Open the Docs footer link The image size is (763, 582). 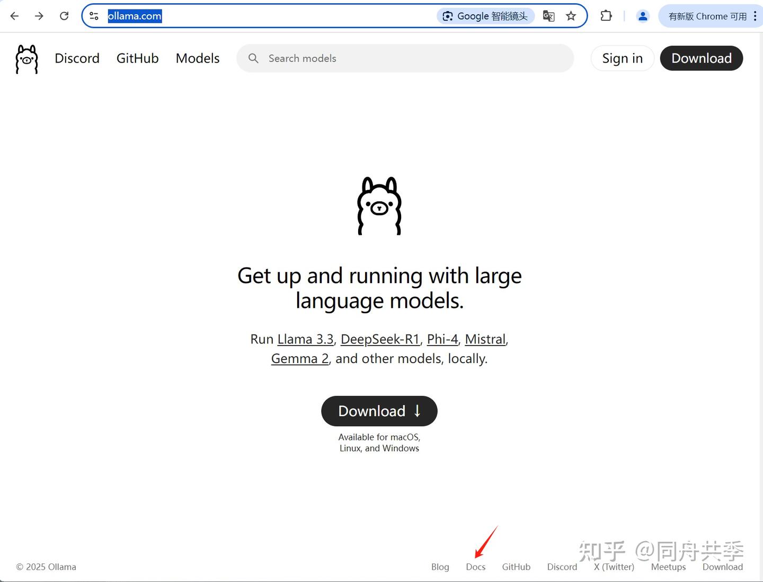tap(476, 567)
